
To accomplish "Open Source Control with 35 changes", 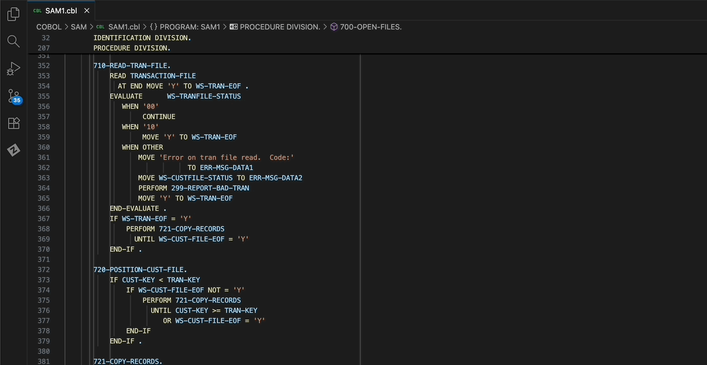I will tap(14, 96).
